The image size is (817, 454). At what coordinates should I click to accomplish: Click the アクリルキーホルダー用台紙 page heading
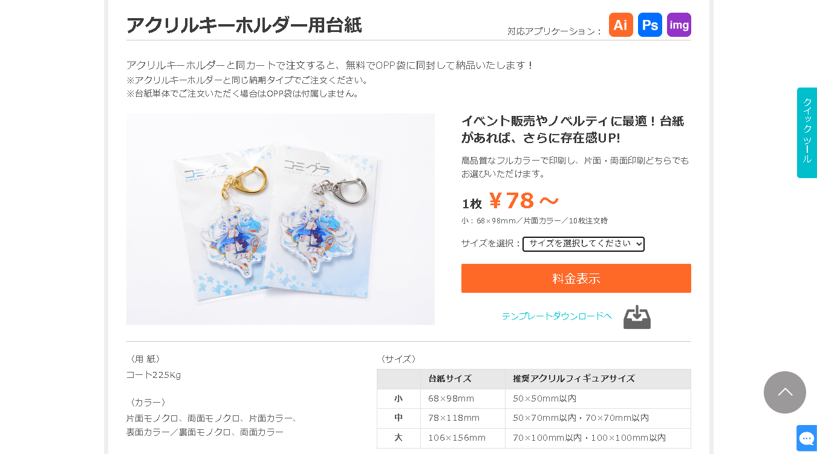point(244,25)
